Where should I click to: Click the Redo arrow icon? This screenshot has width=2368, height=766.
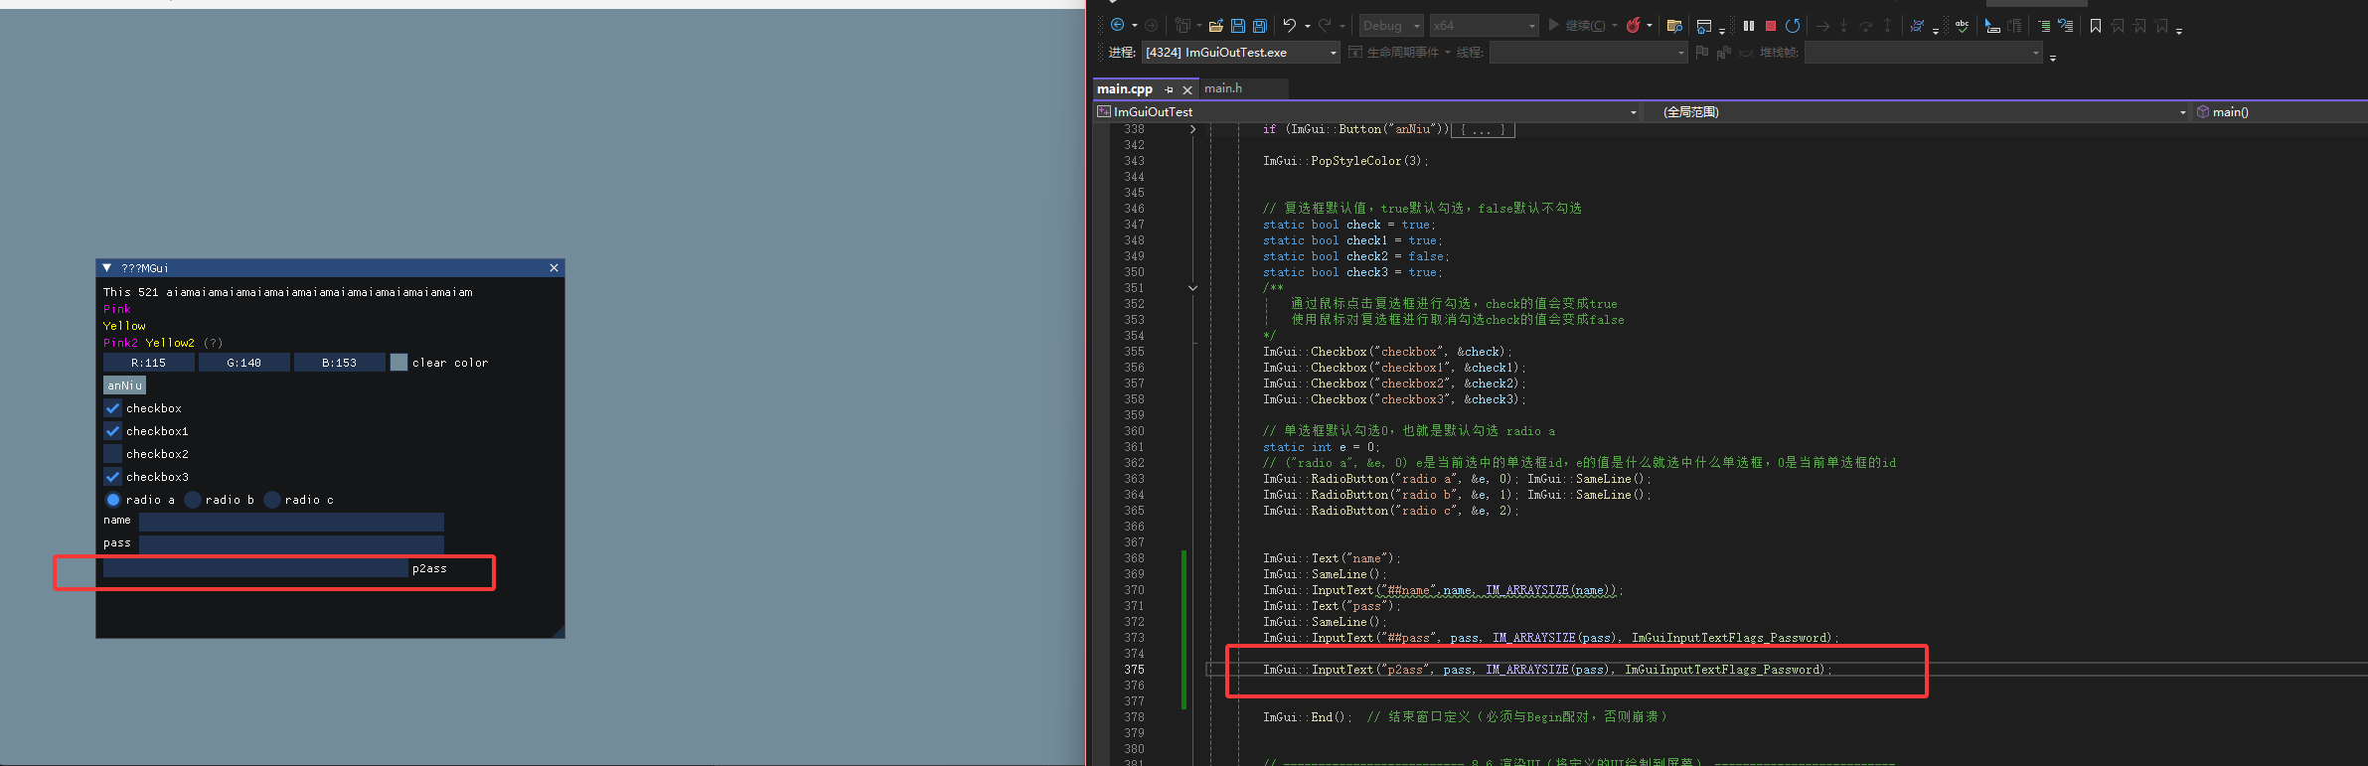pos(1325,26)
